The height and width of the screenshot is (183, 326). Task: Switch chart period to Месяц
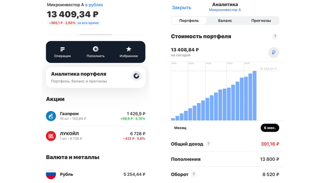pyautogui.click(x=180, y=128)
